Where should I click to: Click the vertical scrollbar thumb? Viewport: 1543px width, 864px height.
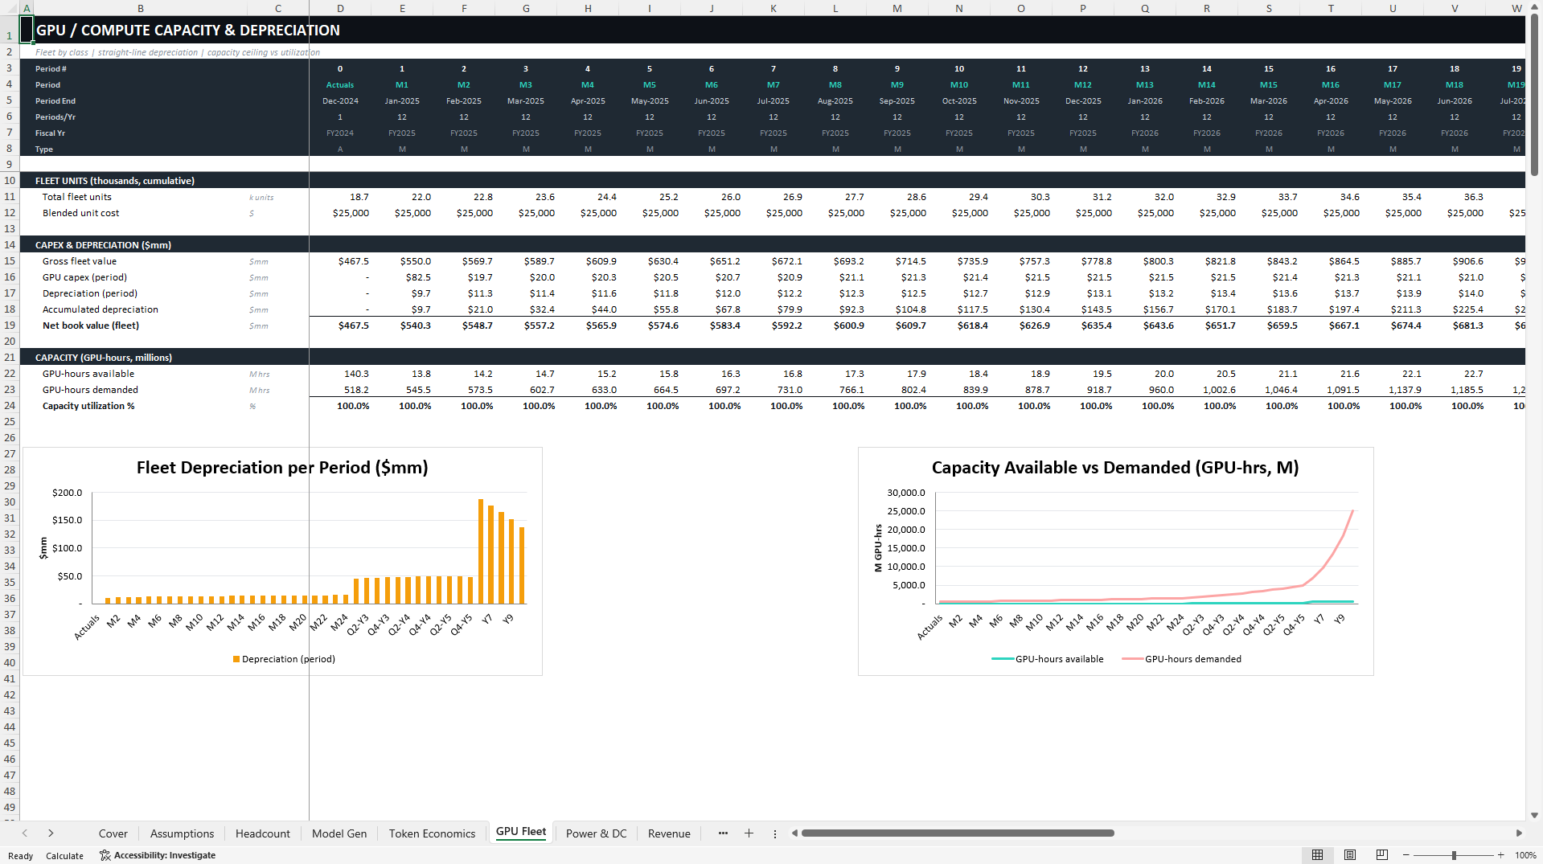[x=1534, y=95]
